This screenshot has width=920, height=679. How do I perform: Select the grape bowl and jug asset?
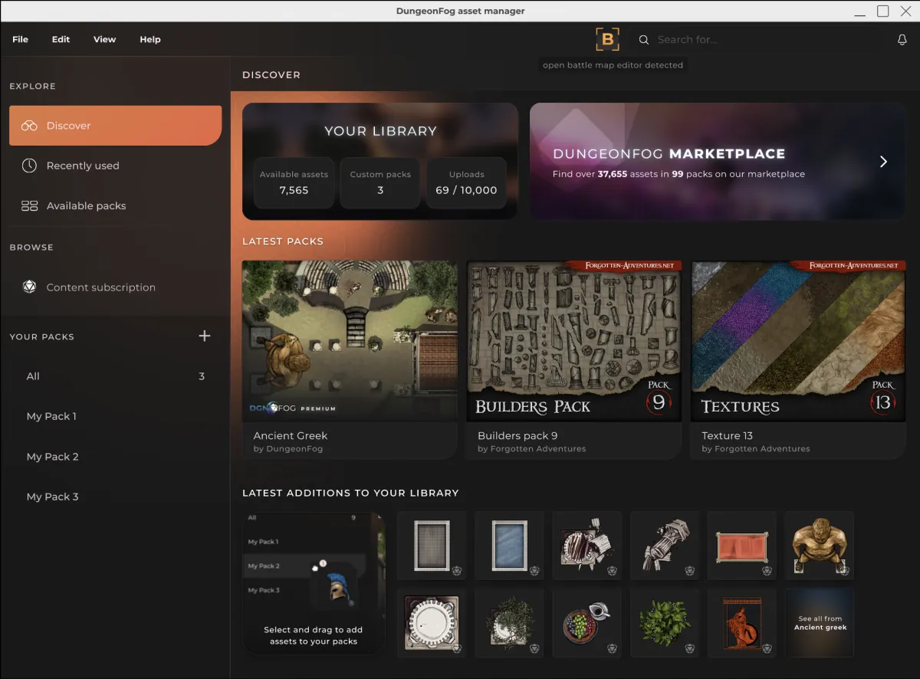coord(586,622)
